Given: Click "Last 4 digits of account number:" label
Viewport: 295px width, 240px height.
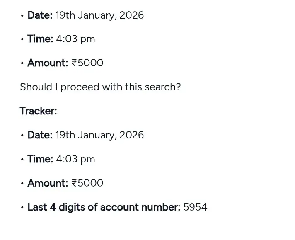Looking at the screenshot, I should point(104,207).
